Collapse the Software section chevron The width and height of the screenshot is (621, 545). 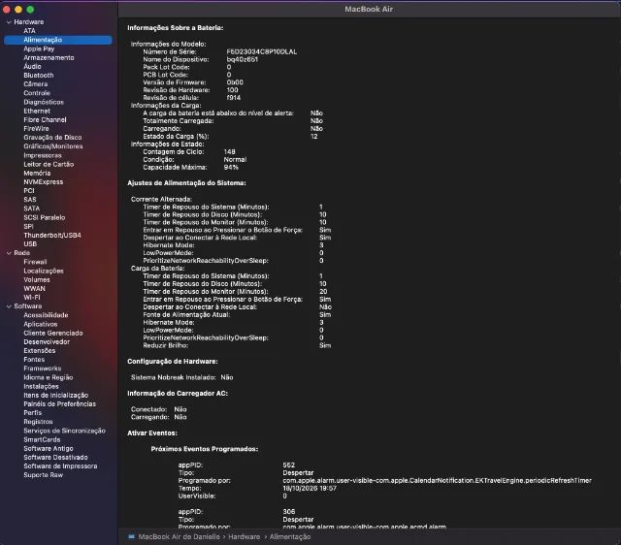pyautogui.click(x=9, y=306)
